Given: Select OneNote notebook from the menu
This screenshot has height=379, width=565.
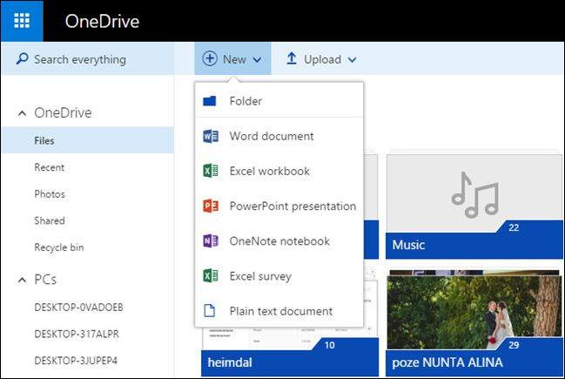Looking at the screenshot, I should coord(279,240).
